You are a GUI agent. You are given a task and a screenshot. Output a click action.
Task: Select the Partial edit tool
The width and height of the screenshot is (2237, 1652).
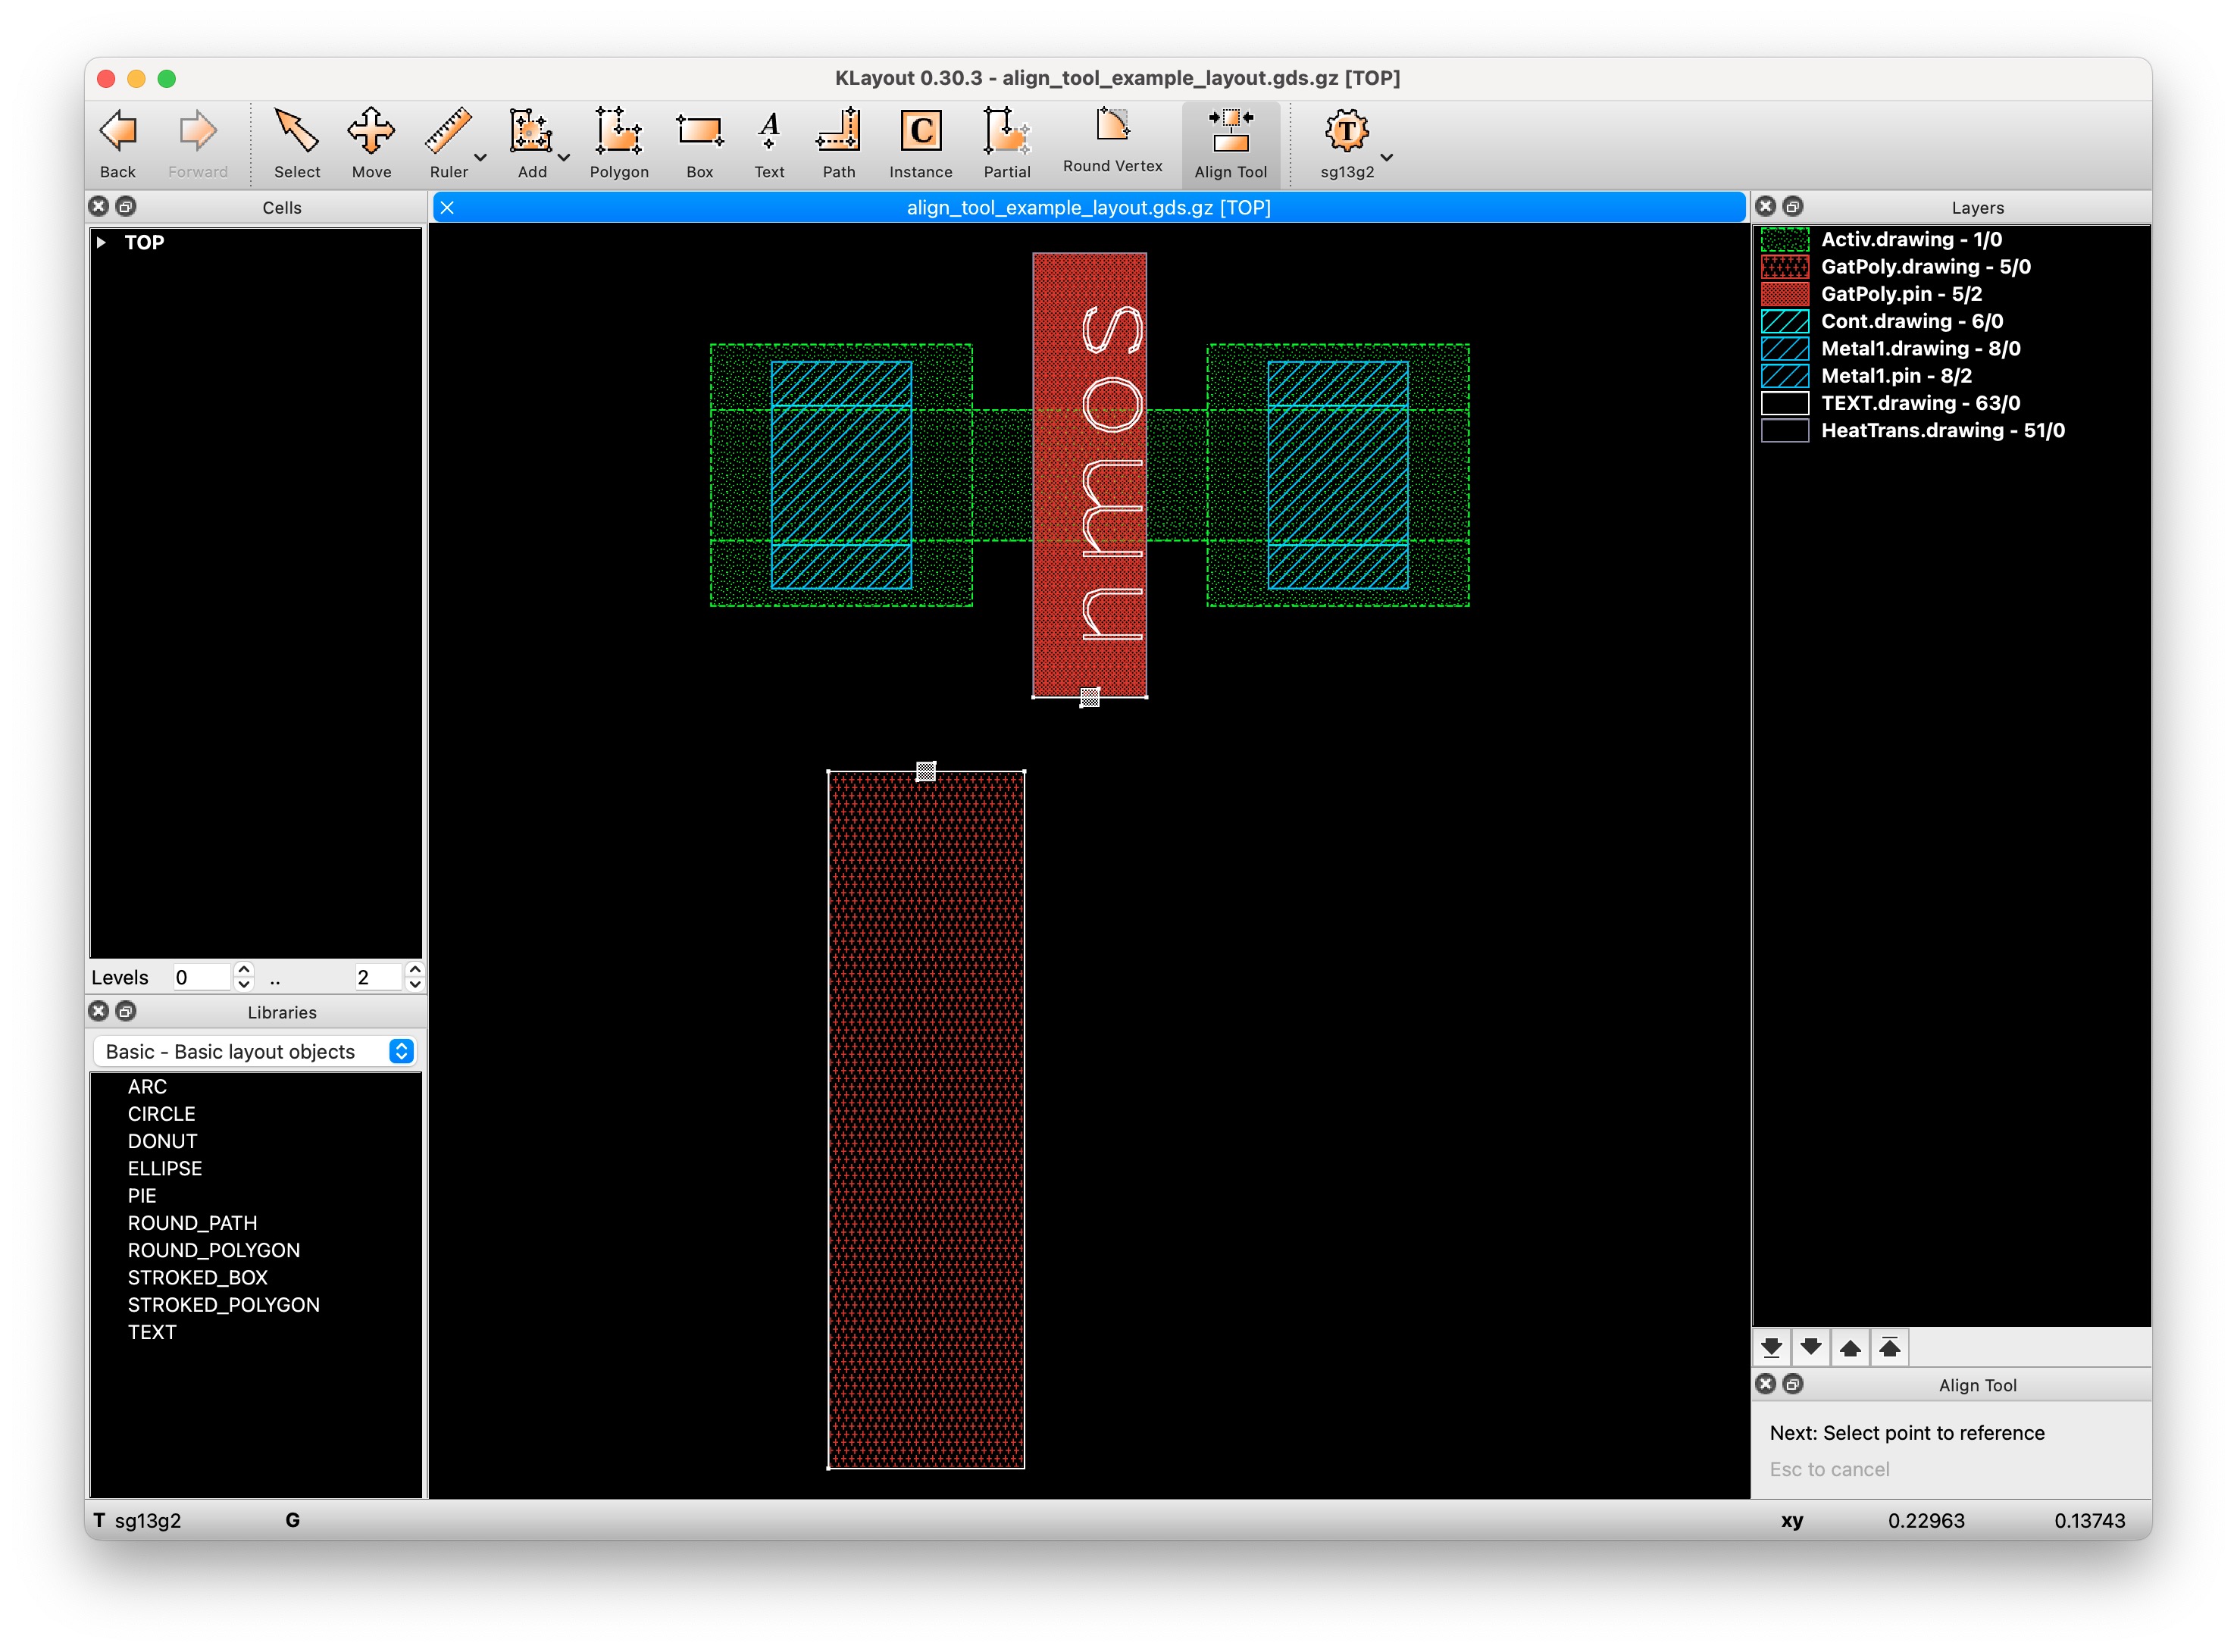tap(1006, 142)
